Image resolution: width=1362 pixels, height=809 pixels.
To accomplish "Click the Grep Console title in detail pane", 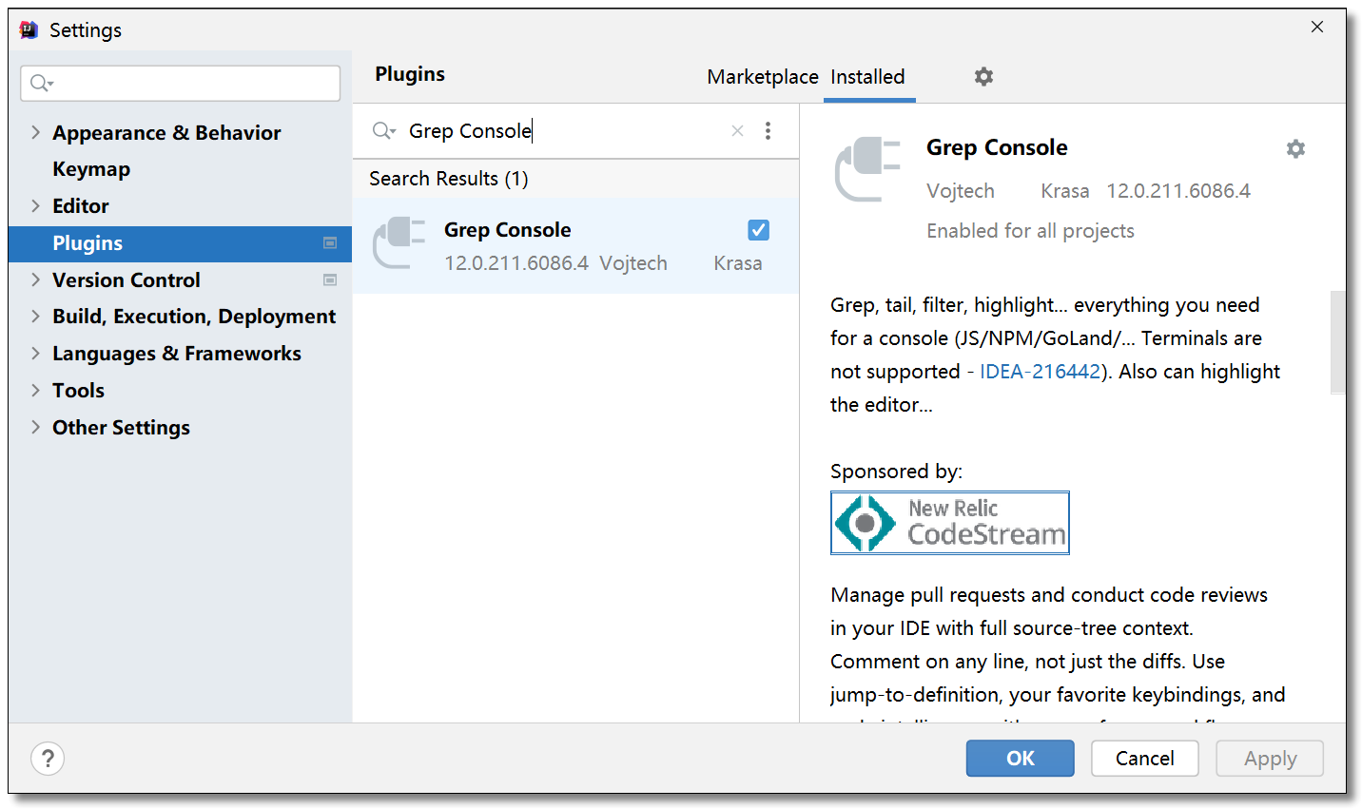I will [997, 148].
